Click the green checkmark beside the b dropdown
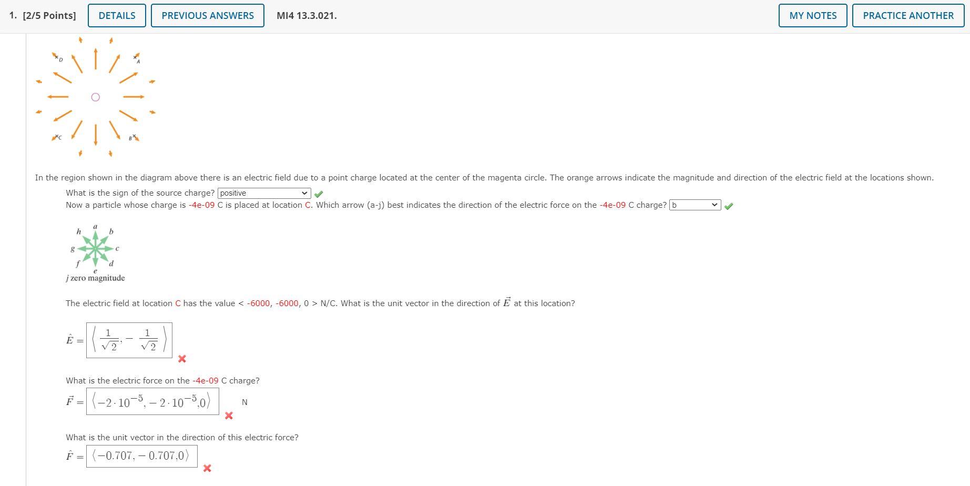This screenshot has width=970, height=486. (x=728, y=206)
